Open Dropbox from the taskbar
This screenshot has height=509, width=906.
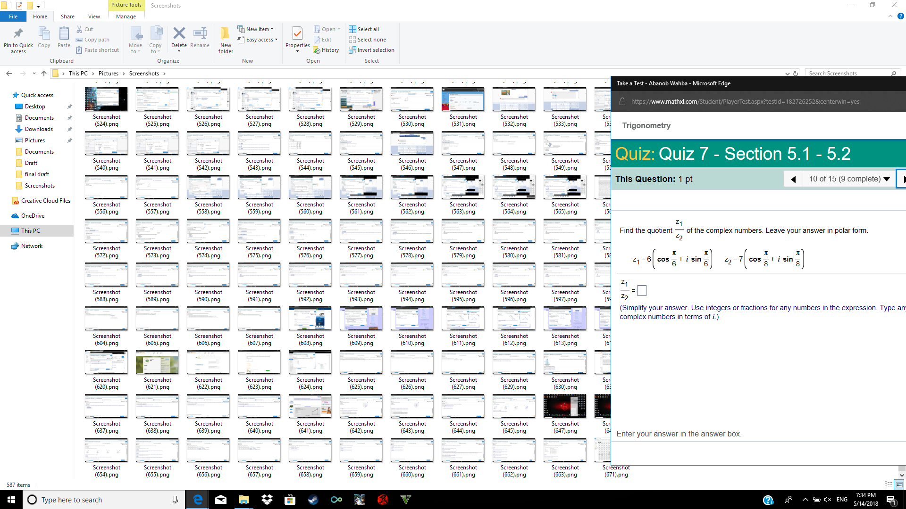pos(267,500)
